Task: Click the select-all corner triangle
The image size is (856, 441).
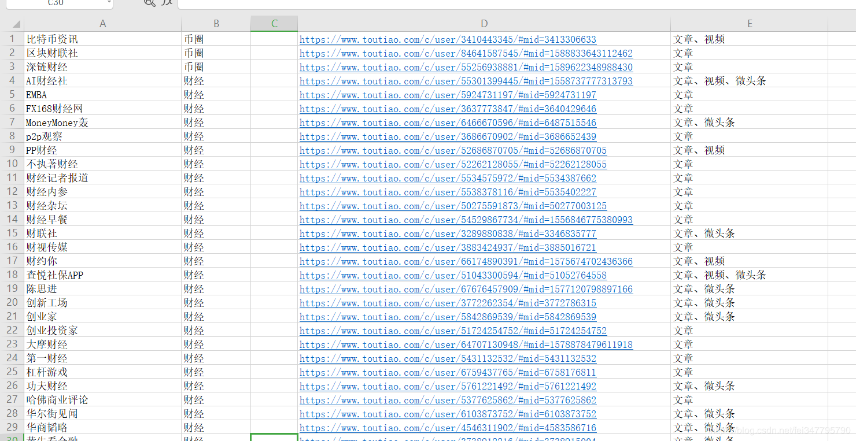Action: 16,24
